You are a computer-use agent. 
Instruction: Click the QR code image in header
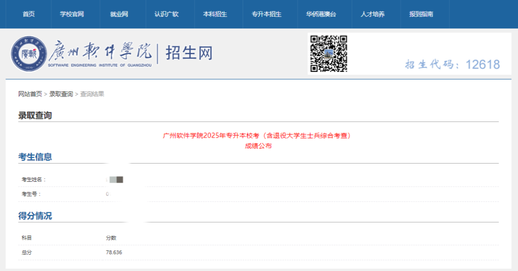pos(329,53)
